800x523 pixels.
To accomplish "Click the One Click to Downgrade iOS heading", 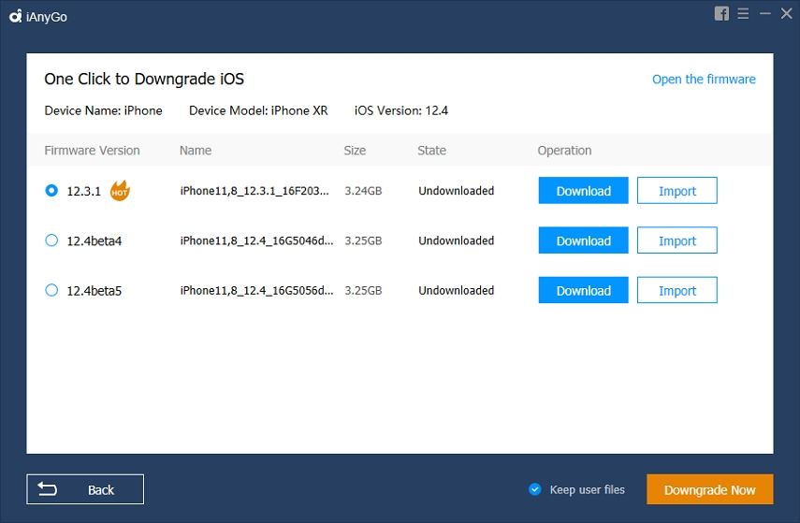I will 144,80.
